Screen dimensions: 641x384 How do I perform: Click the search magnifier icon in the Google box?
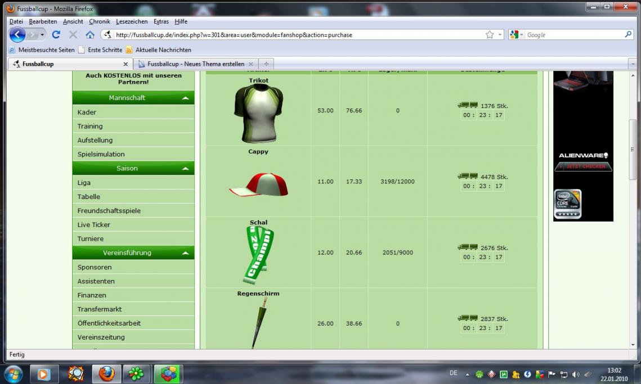pyautogui.click(x=629, y=35)
